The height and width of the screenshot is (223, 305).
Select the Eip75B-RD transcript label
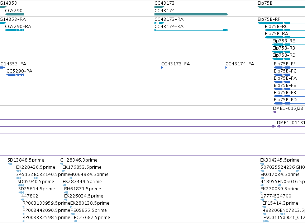pyautogui.click(x=284, y=55)
